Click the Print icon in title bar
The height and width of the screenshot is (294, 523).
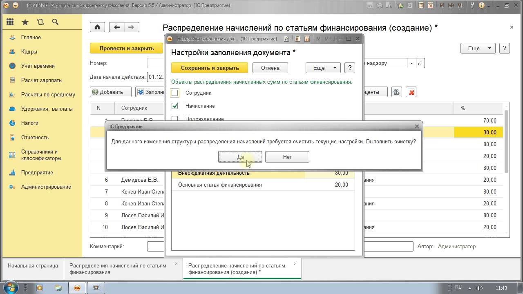click(380, 5)
